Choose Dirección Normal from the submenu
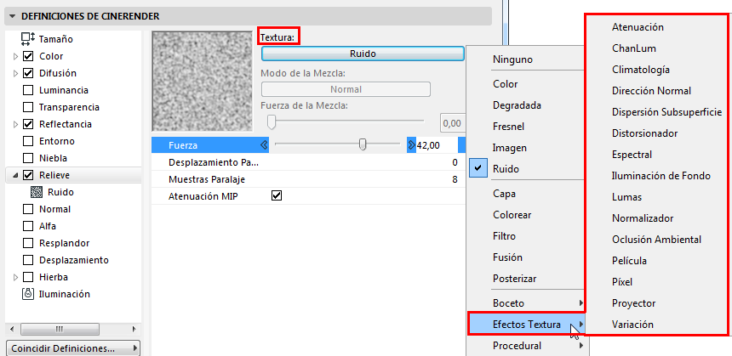Screen dimensions: 732x356 [x=651, y=91]
